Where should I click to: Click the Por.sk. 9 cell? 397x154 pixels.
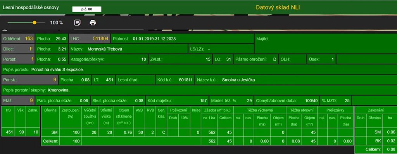click(x=30, y=80)
